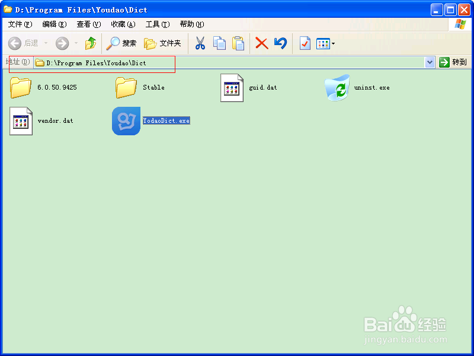Go forward with the green forward arrow
Screen dimensions: 474x356
[62, 43]
